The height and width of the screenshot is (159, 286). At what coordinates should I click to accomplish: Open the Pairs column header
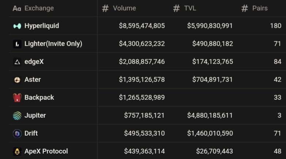pos(260,8)
